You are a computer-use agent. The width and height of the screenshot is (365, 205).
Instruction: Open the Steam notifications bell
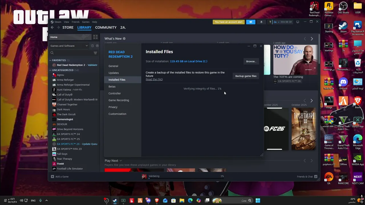261,22
